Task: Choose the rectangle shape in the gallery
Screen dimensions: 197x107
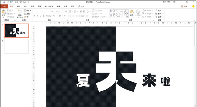Action: 122,11
